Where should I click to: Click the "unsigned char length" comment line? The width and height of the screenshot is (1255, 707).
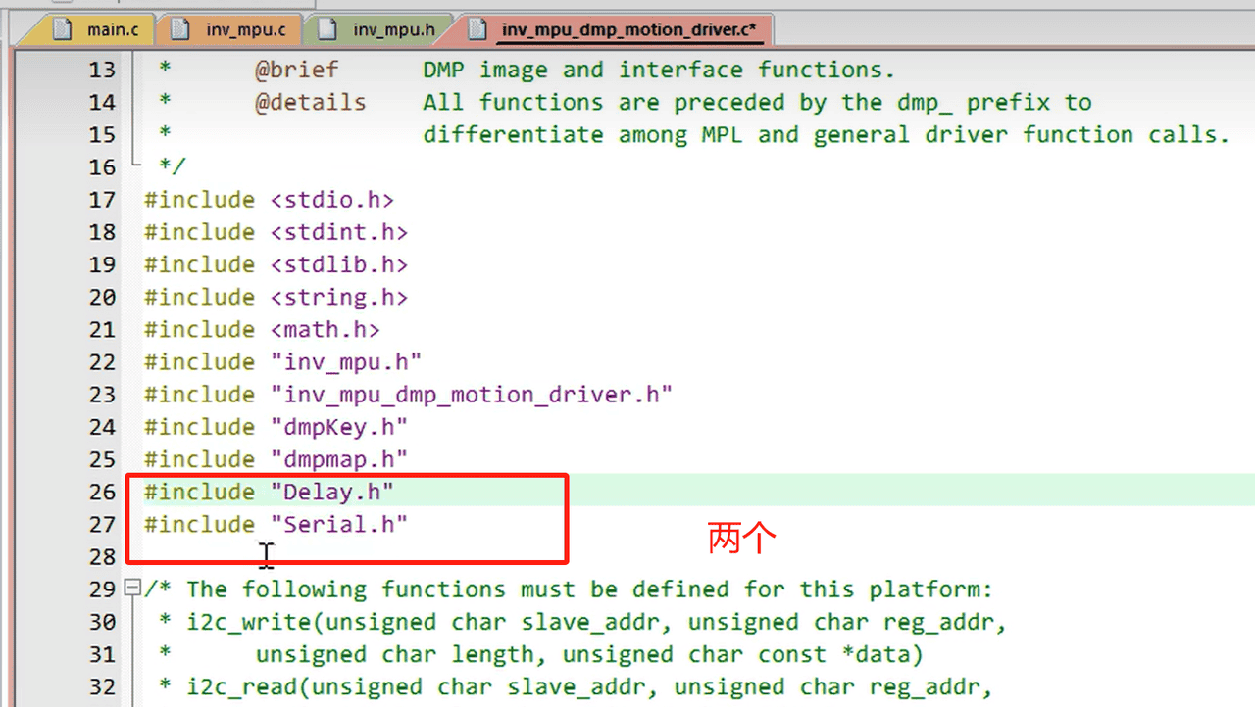(x=540, y=654)
